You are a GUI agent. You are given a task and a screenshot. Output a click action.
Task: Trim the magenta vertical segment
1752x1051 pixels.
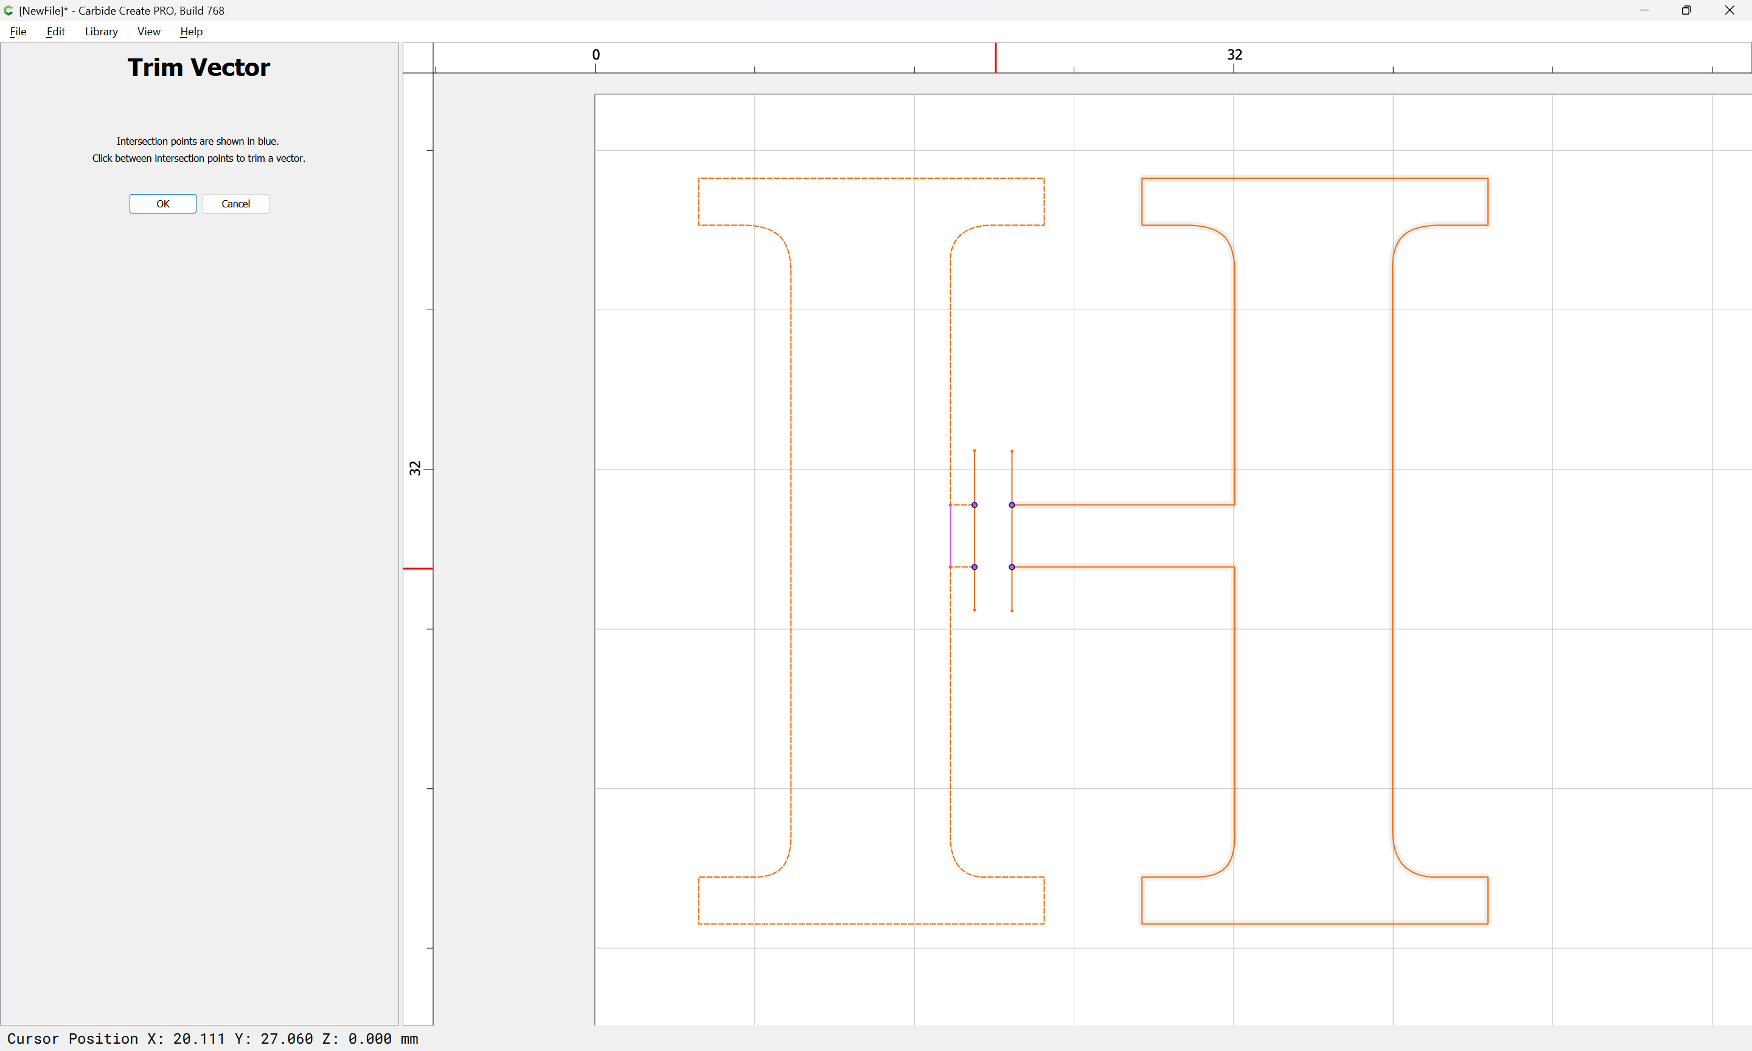tap(950, 536)
